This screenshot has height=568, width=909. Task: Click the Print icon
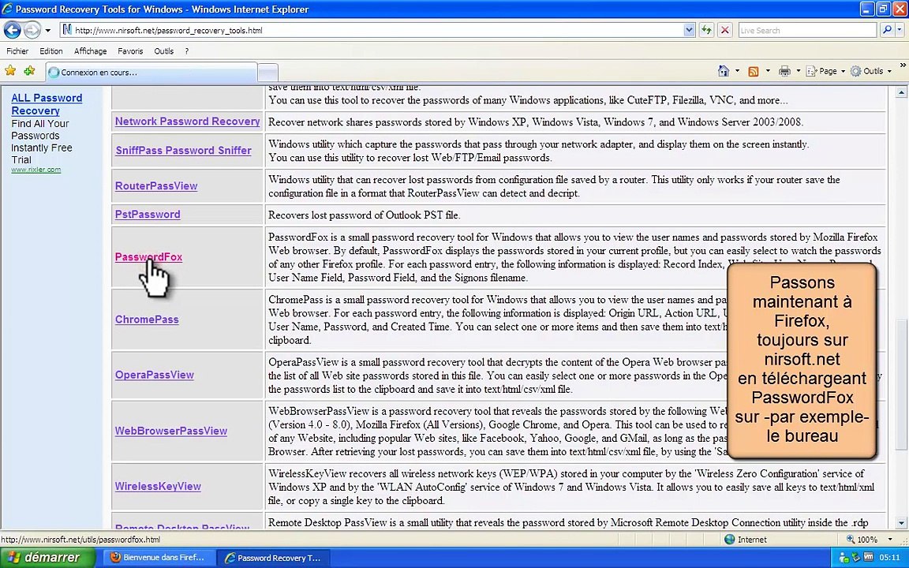click(784, 71)
